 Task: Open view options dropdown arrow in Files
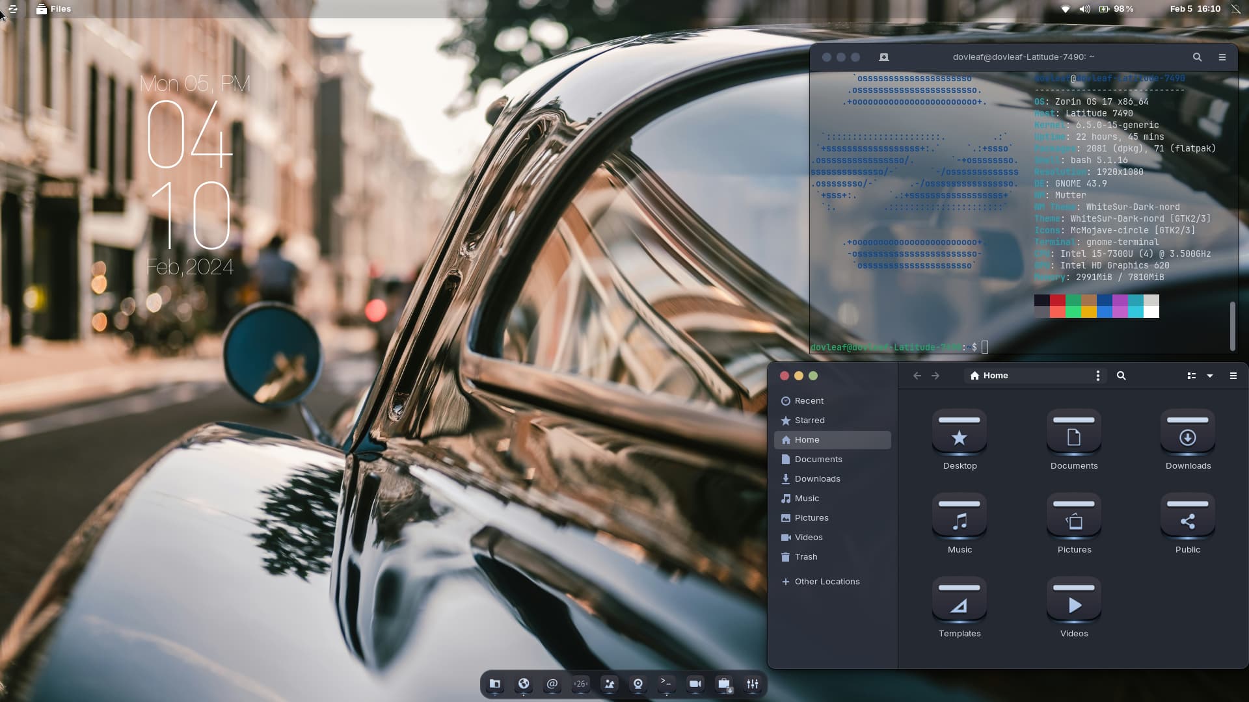click(x=1210, y=376)
